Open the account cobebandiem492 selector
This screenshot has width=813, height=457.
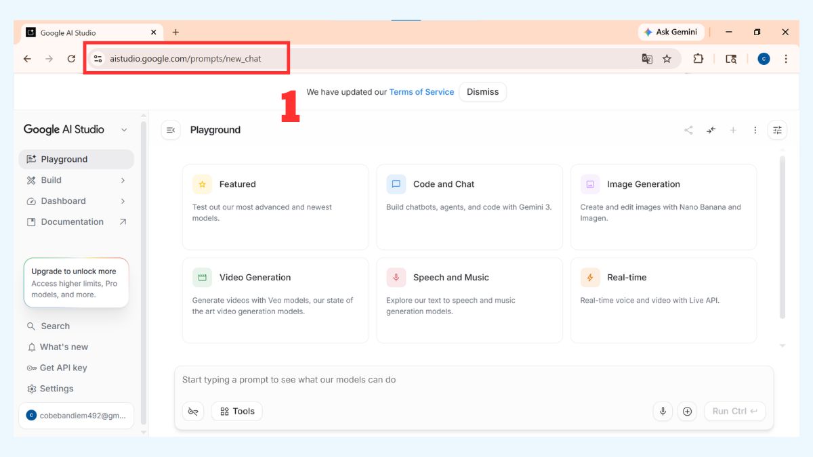point(76,415)
